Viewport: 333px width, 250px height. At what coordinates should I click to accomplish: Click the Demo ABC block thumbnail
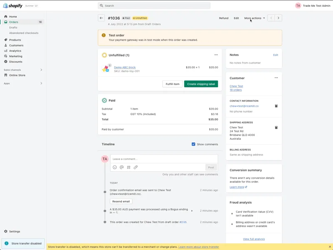[106, 69]
